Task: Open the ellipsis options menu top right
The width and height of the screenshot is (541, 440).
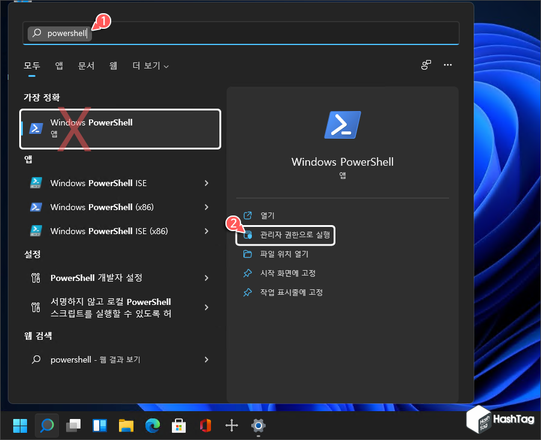Action: click(x=448, y=65)
